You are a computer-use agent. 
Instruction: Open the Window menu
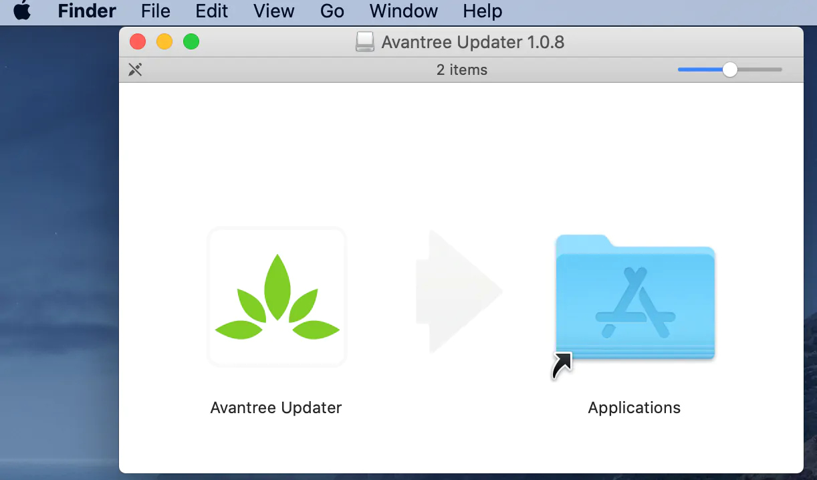403,11
